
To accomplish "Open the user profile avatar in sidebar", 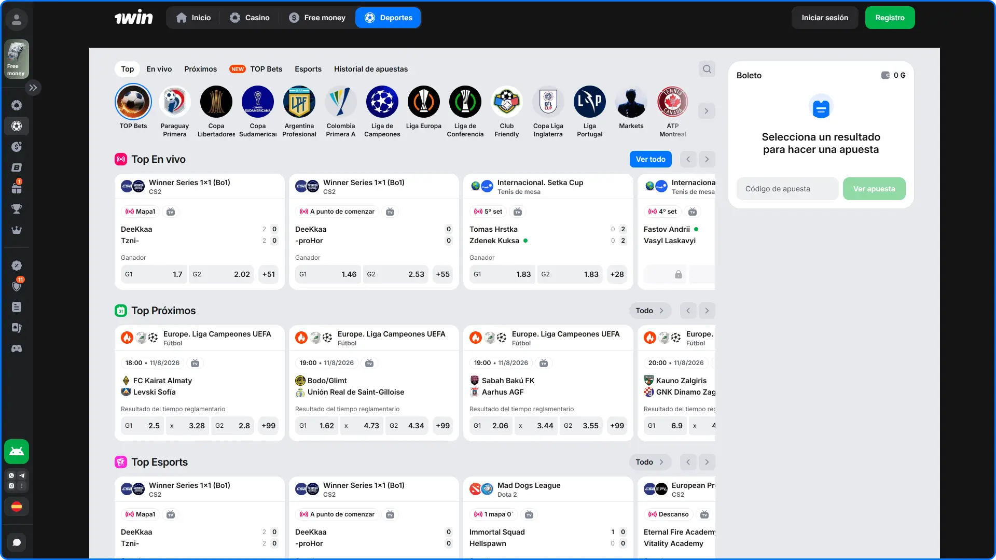I will click(17, 20).
